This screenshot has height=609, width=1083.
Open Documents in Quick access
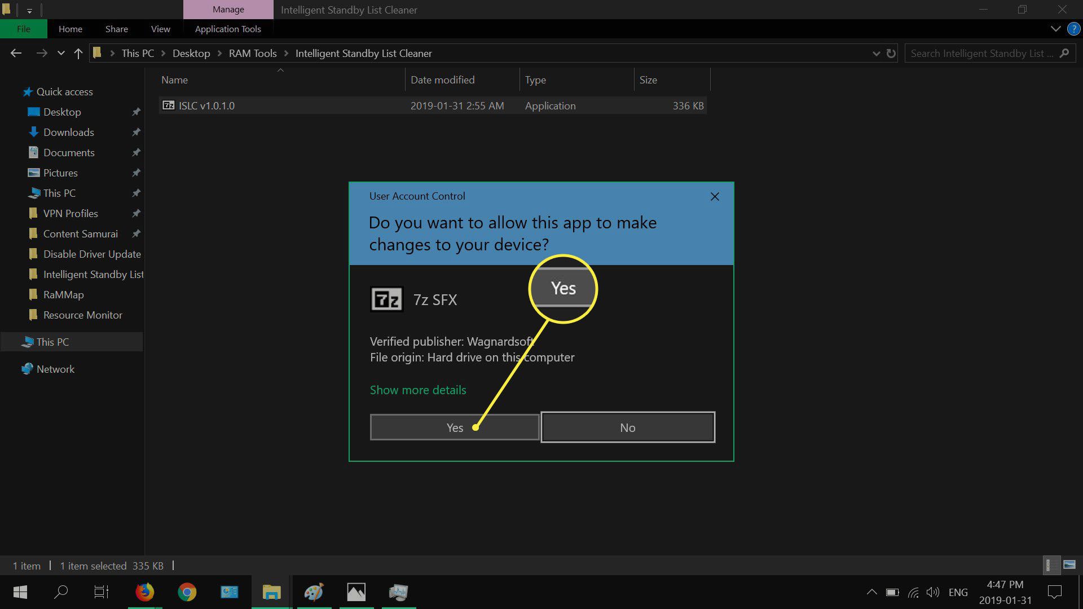(x=69, y=152)
